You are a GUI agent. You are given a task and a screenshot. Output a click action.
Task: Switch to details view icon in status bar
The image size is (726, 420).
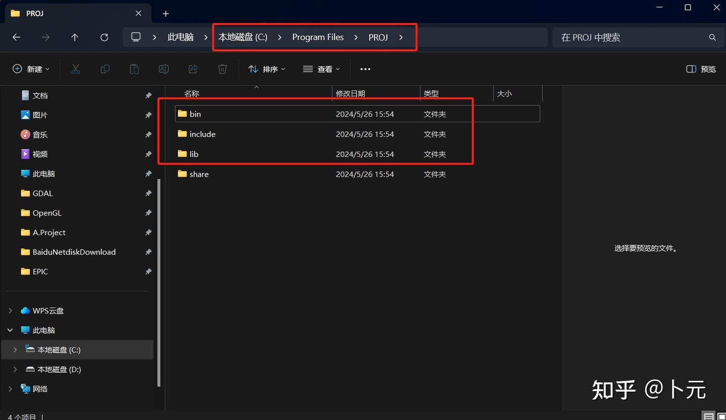(708, 416)
